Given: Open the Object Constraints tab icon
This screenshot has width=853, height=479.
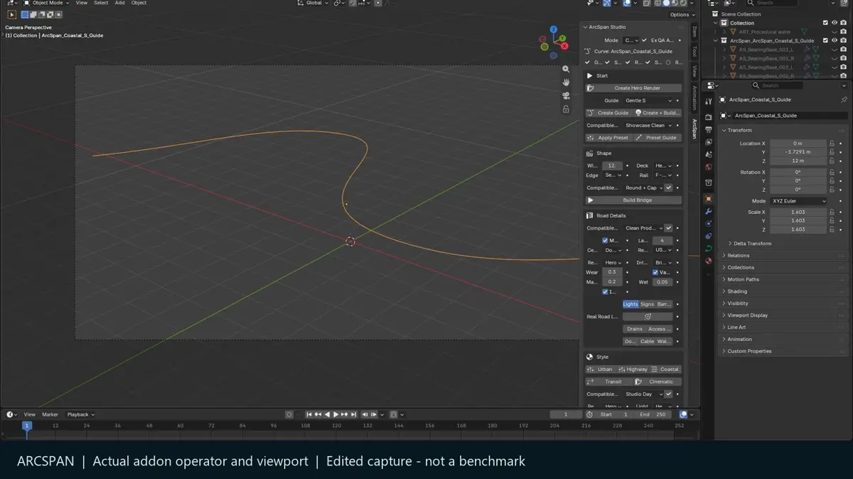Looking at the screenshot, I should 708,236.
